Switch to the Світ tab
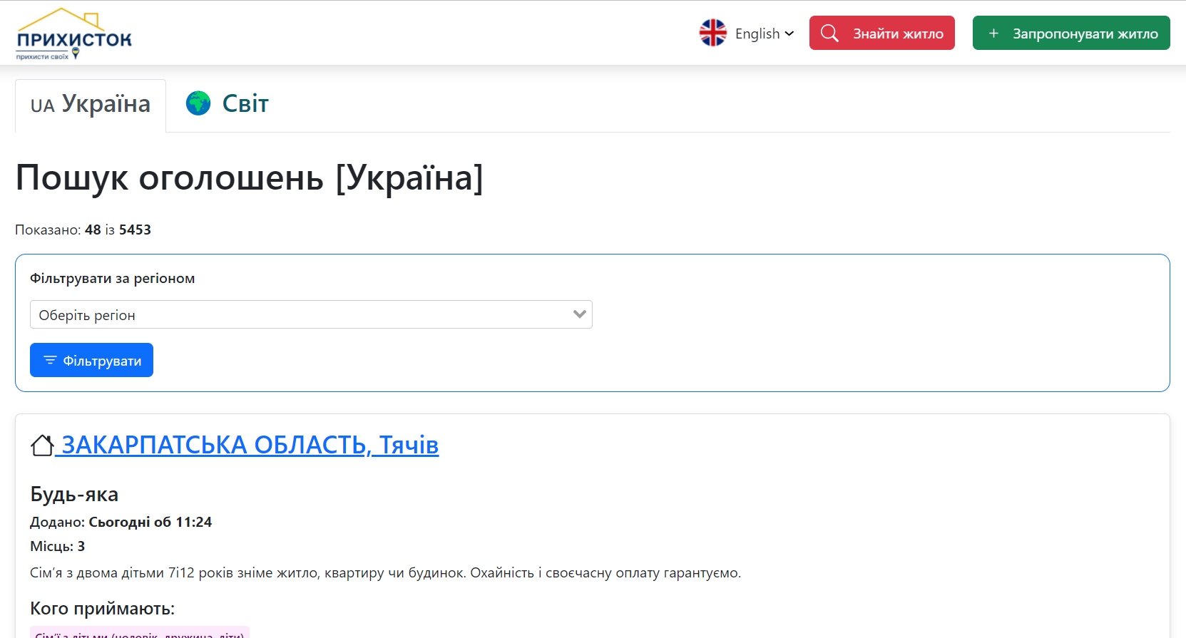The height and width of the screenshot is (638, 1186). [x=245, y=104]
